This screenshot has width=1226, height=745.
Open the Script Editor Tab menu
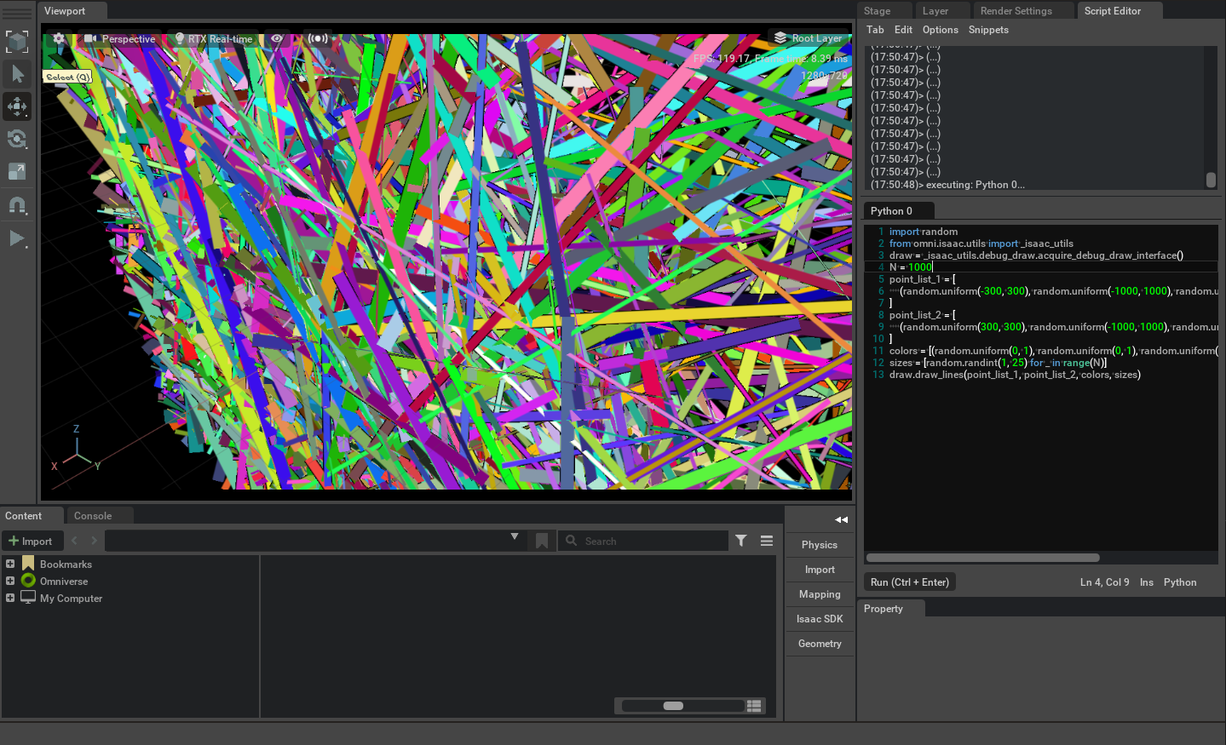[875, 30]
